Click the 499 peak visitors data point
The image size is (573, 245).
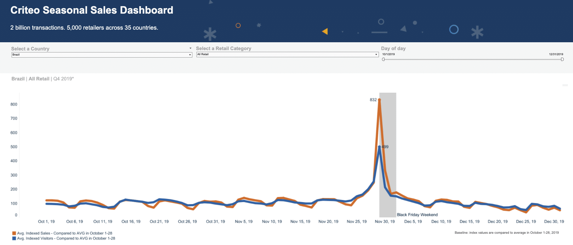coord(379,147)
